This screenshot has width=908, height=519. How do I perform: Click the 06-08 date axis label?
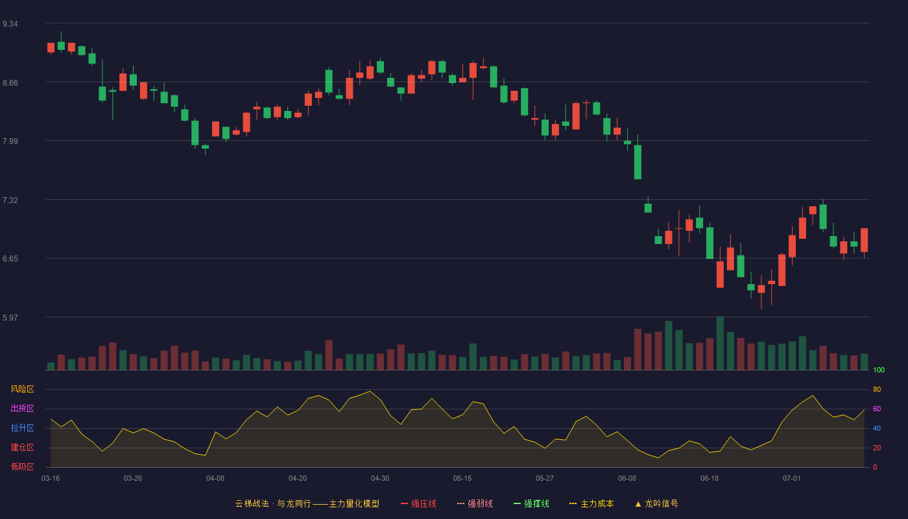(x=627, y=478)
